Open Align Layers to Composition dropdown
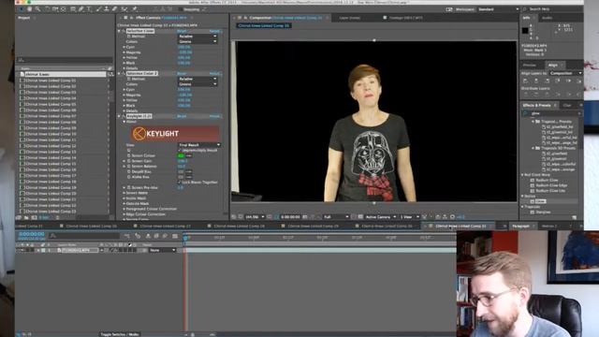599x337 pixels. click(565, 73)
